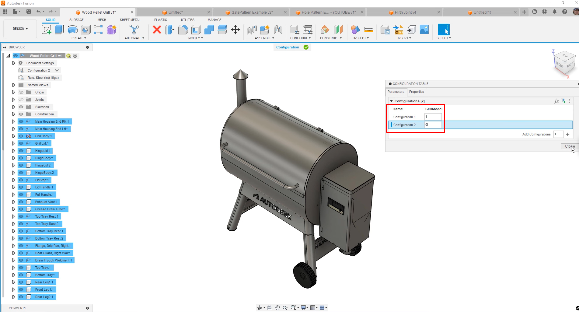Add a column in configuration table
Viewport: 579px width, 312px height.
tap(563, 101)
